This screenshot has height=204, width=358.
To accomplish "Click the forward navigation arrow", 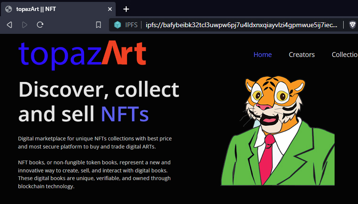I will click(25, 25).
